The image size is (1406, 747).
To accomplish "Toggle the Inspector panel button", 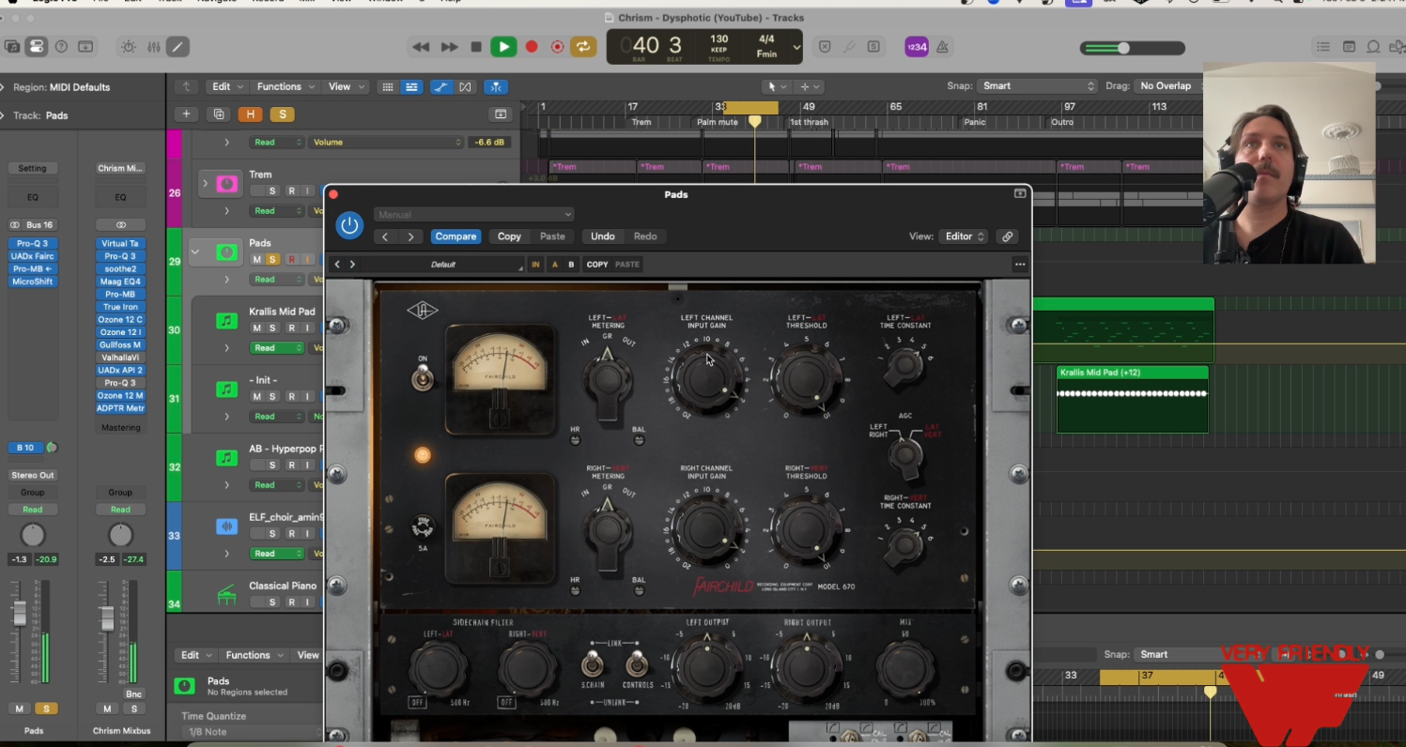I will [x=37, y=46].
